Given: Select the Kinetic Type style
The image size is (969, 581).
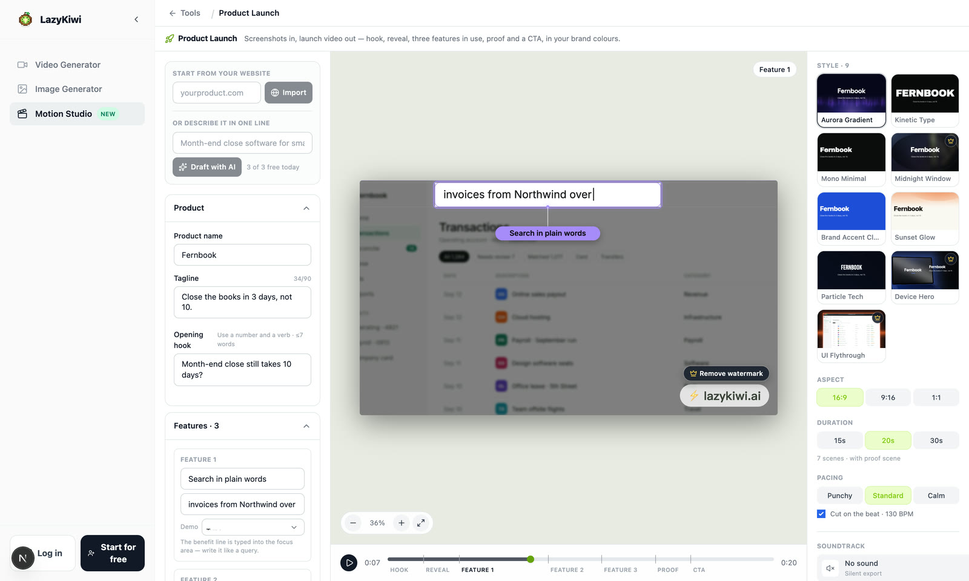Looking at the screenshot, I should click(925, 100).
